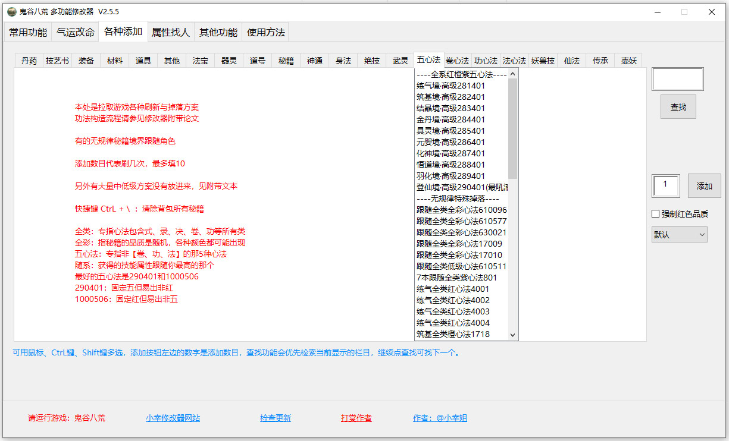
Task: Open the 道号 sub-tab
Action: click(258, 61)
